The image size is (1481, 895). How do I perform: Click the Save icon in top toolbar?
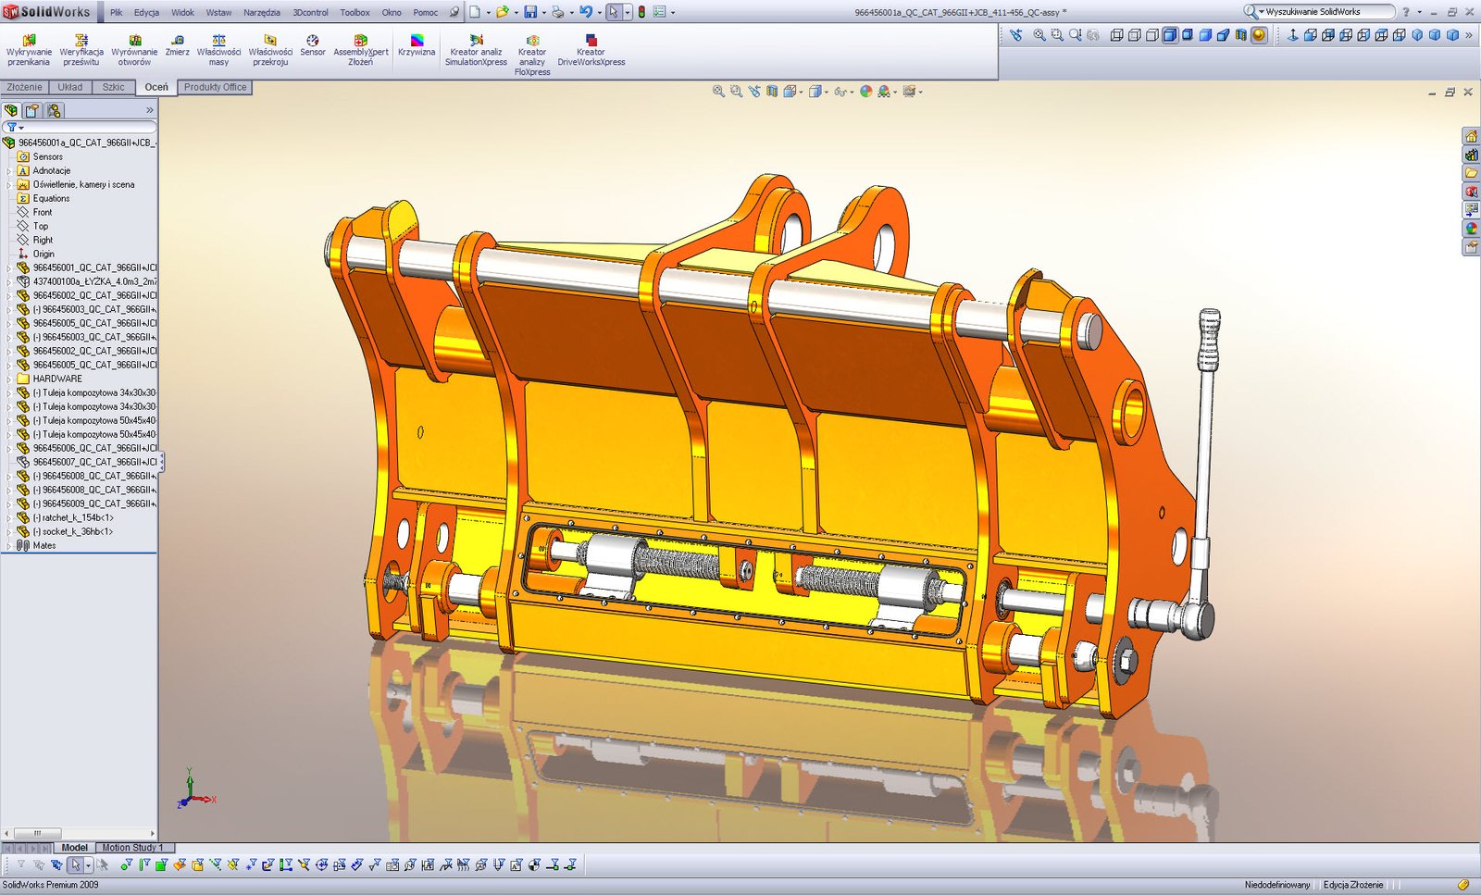tap(530, 12)
